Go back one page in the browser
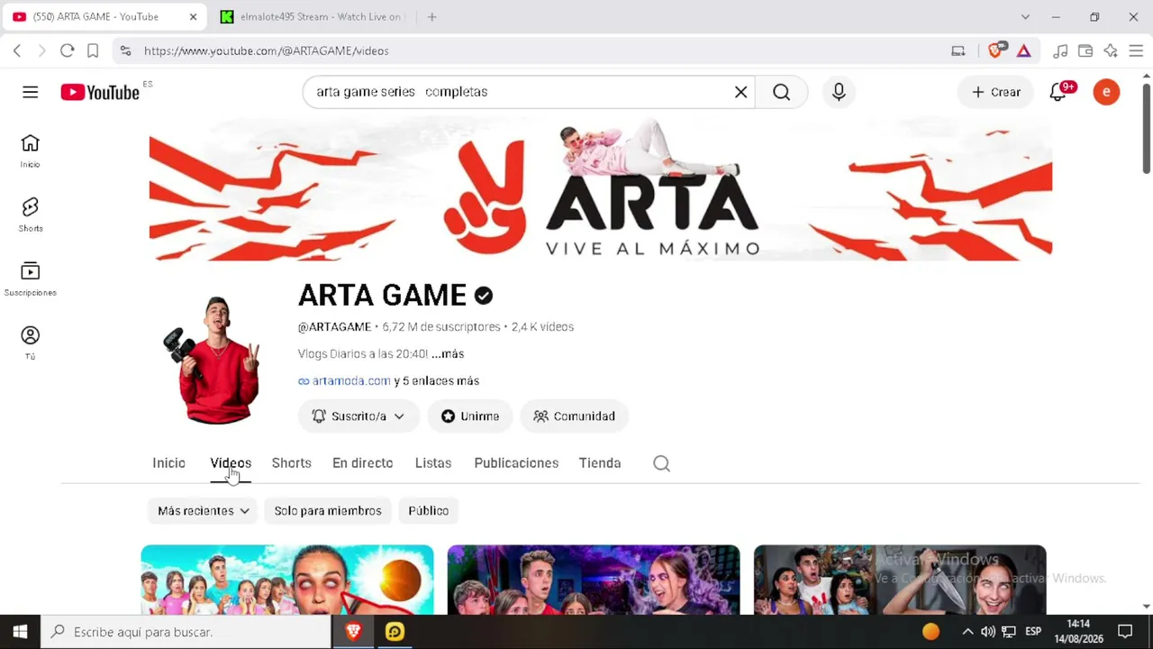 tap(17, 50)
